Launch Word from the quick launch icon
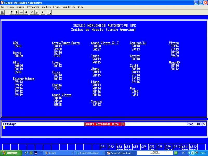 pyautogui.click(x=36, y=153)
